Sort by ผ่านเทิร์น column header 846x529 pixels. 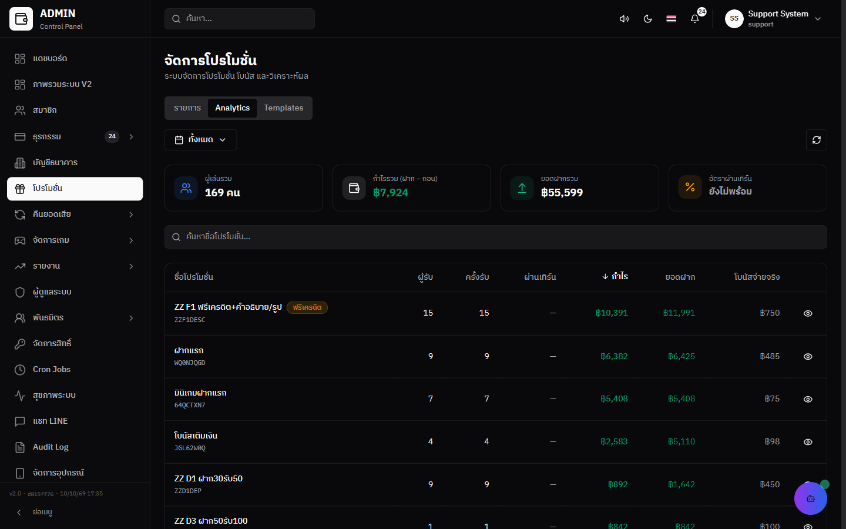coord(540,277)
